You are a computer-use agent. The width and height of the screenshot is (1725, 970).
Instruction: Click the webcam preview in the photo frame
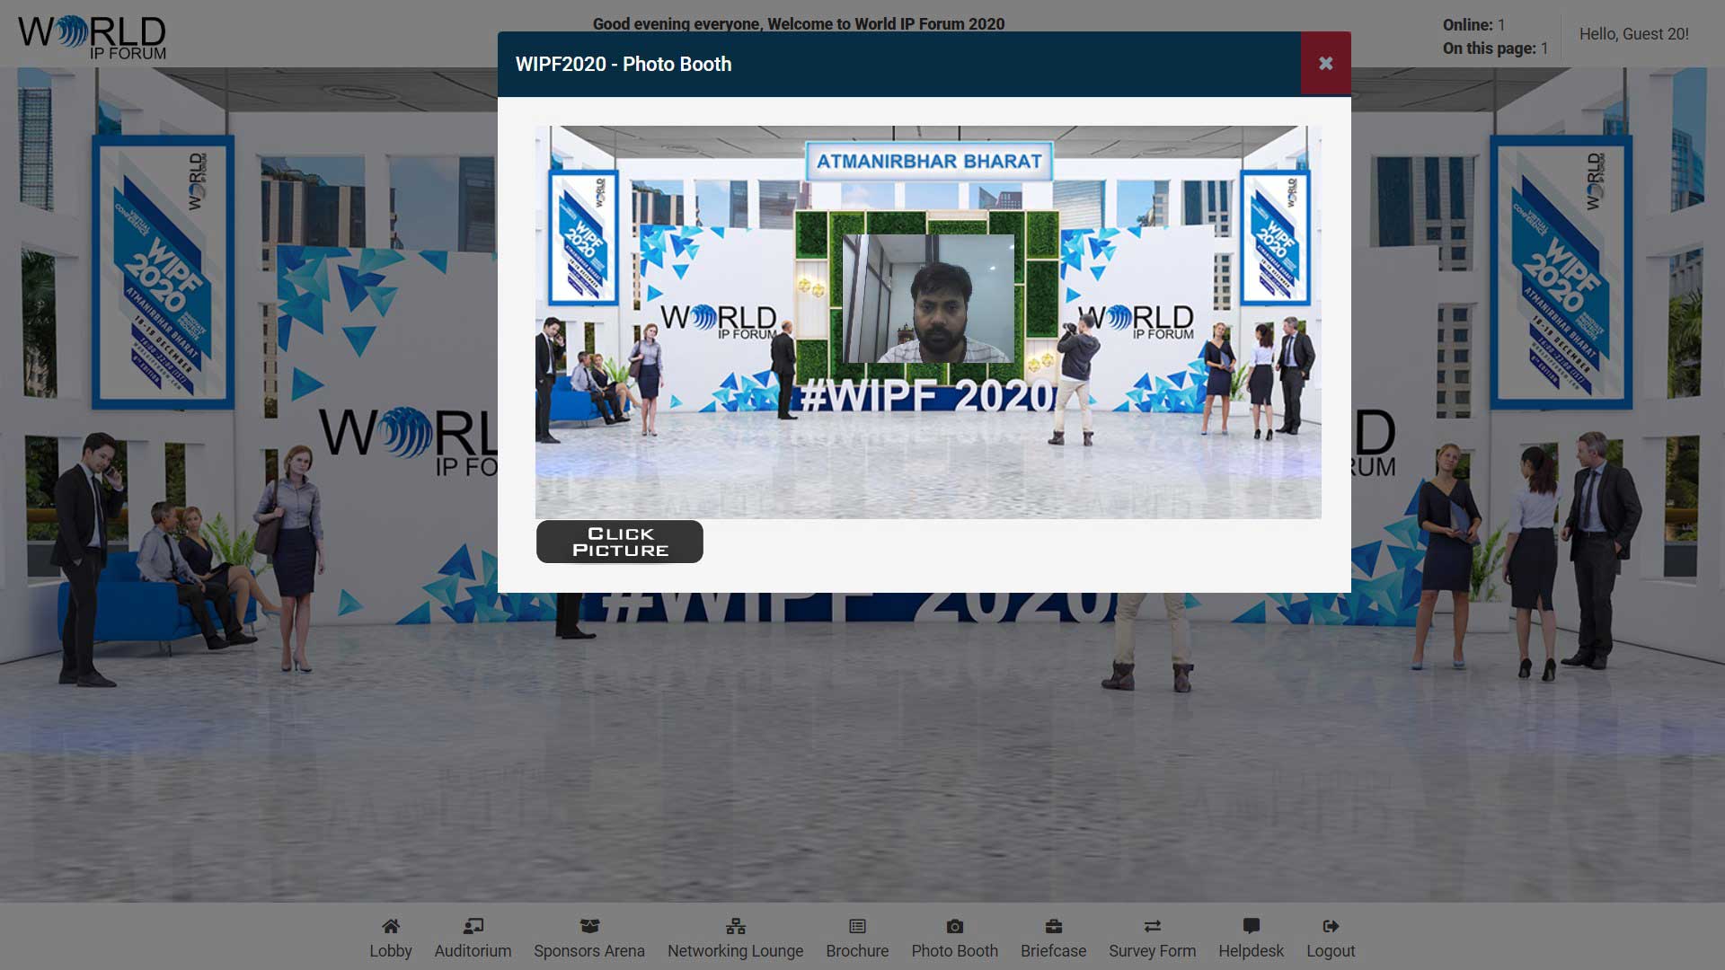click(x=928, y=299)
